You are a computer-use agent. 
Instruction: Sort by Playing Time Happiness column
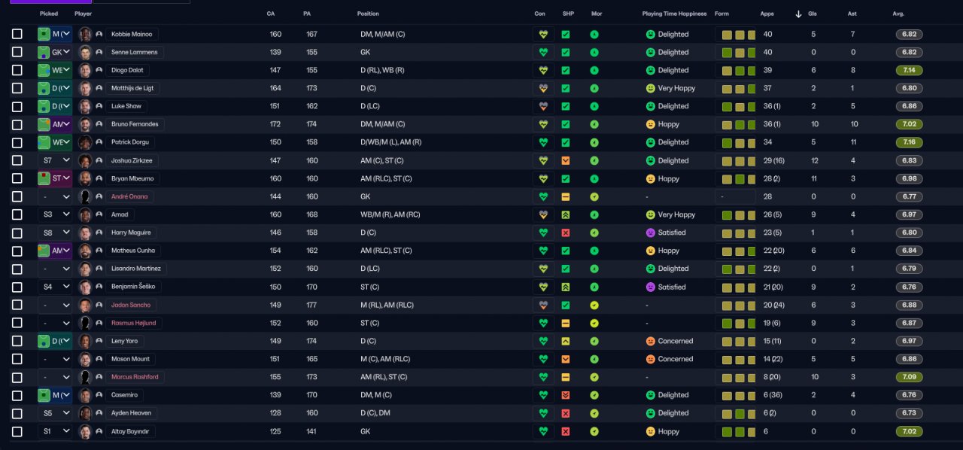[x=674, y=14]
